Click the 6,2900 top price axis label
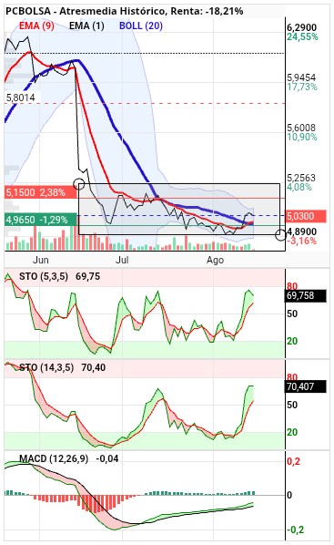The height and width of the screenshot is (545, 334). tap(302, 27)
